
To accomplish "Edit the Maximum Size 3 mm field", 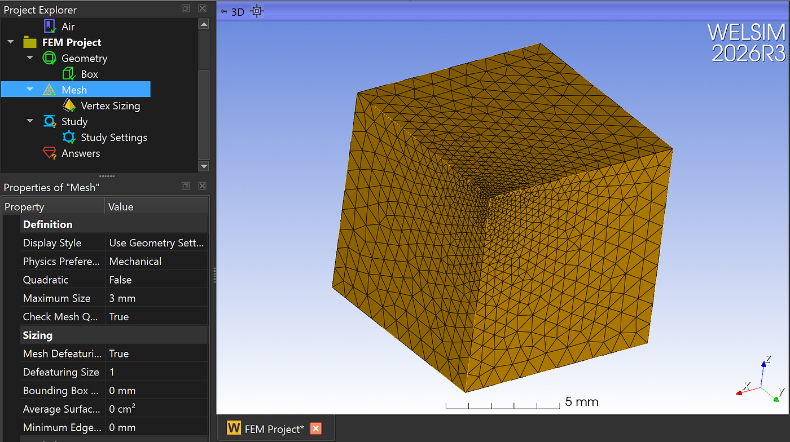I will 157,298.
